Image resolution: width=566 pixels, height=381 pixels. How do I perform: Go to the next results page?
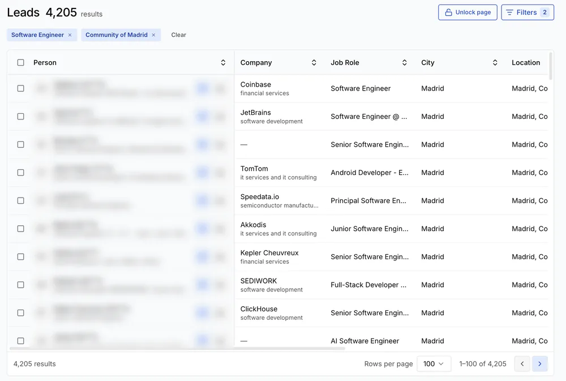pos(539,363)
